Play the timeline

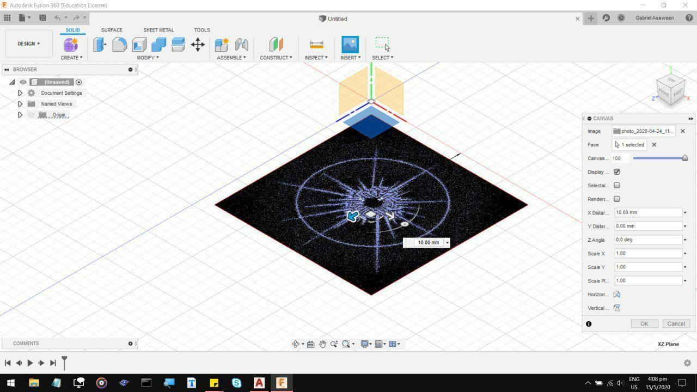click(30, 363)
